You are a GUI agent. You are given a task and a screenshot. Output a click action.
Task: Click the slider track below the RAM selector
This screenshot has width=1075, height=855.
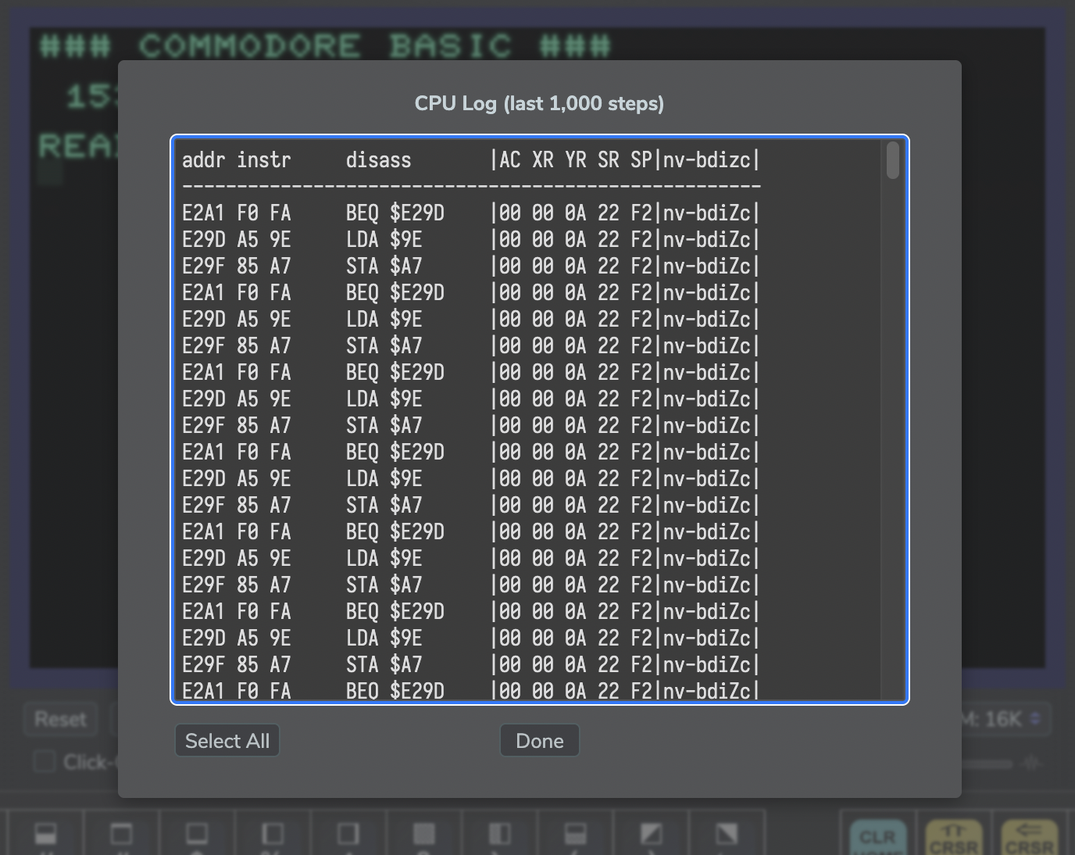point(986,764)
